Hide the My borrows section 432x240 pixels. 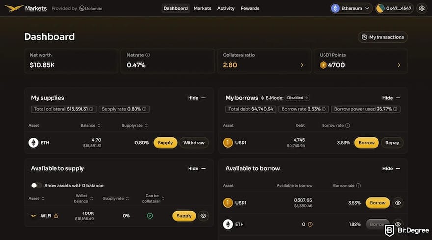tap(391, 98)
